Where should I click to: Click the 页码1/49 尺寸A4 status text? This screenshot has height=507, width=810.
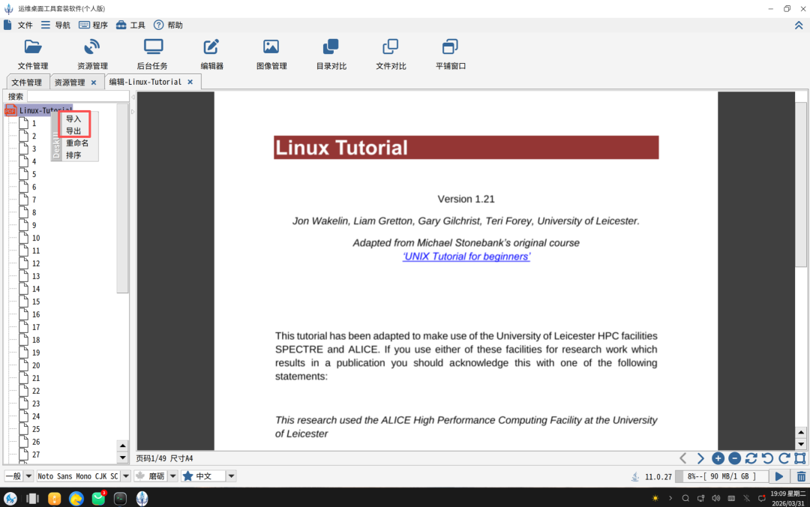[x=165, y=458]
